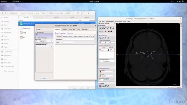Go forward in file manager history
The height and width of the screenshot is (105, 187).
point(6,13)
